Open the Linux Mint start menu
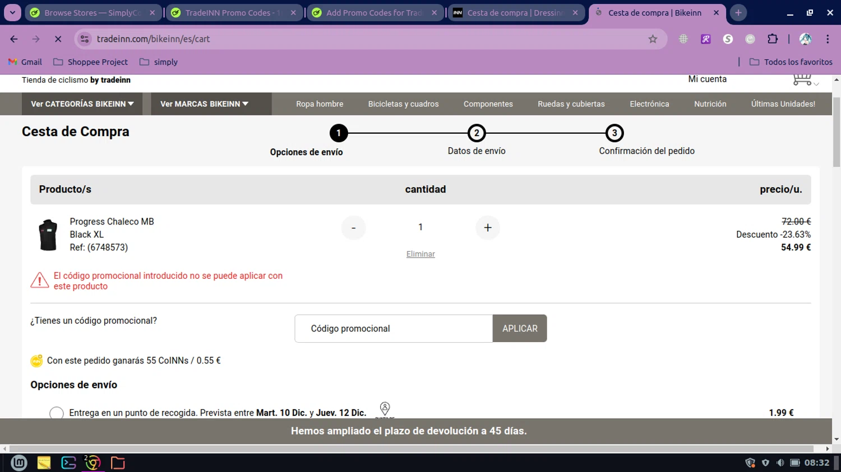The width and height of the screenshot is (841, 472). (x=19, y=462)
